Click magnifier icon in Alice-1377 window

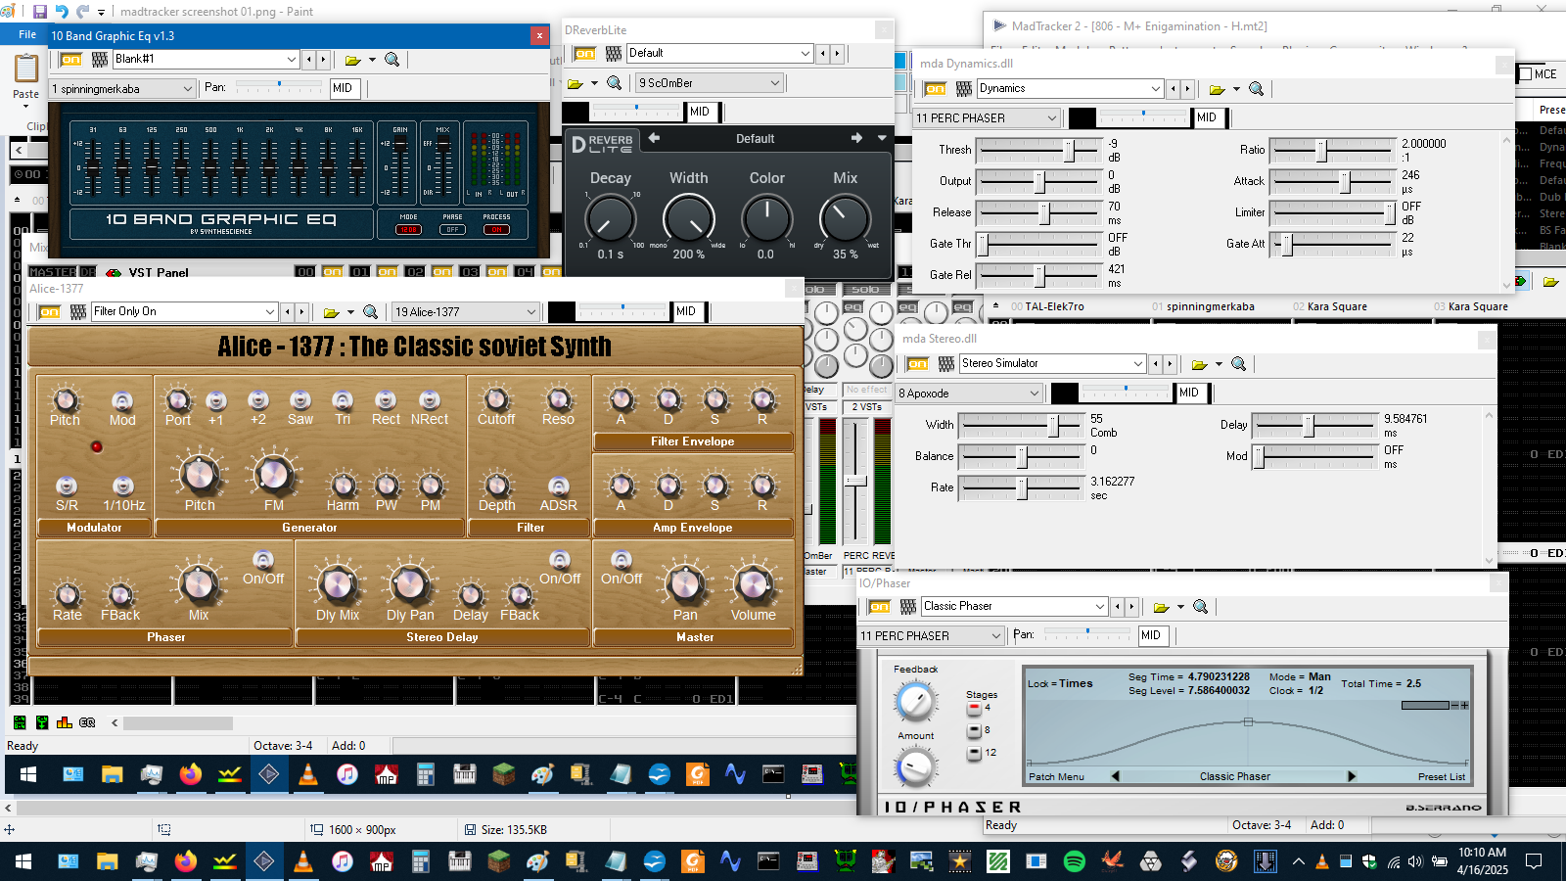371,312
